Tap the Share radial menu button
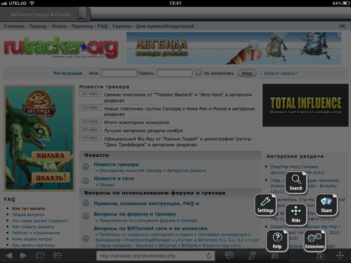The height and width of the screenshot is (263, 351). (326, 205)
